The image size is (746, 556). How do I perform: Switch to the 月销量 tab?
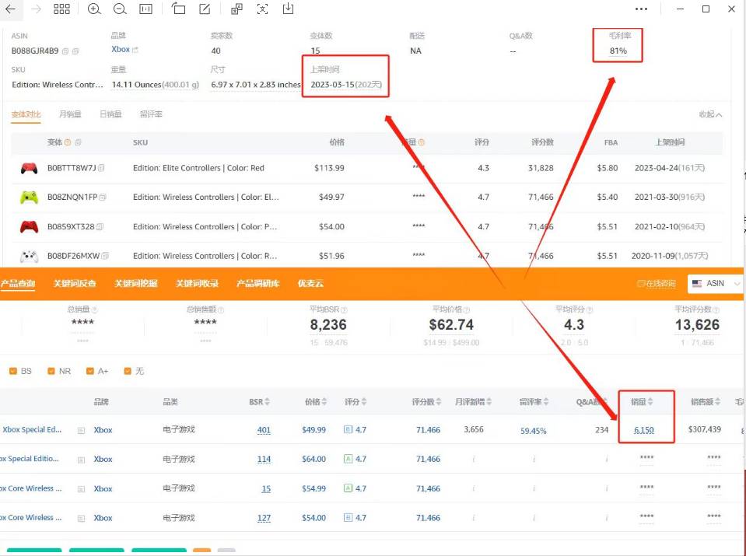pos(70,114)
